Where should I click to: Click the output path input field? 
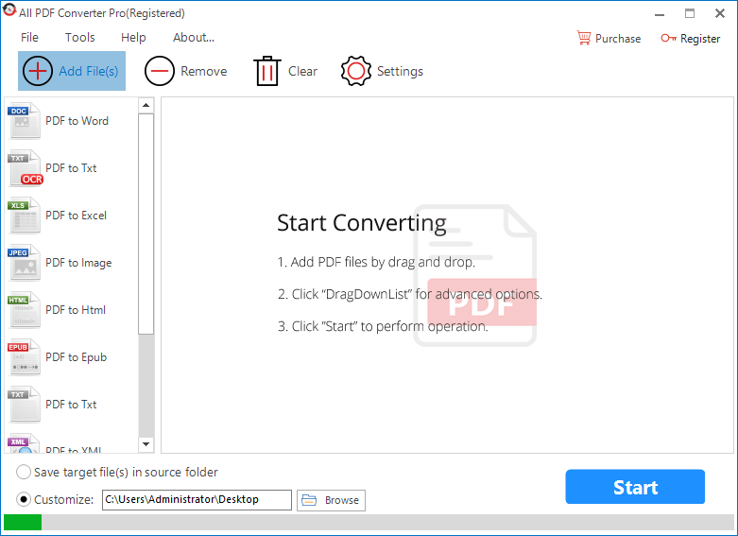tap(197, 500)
